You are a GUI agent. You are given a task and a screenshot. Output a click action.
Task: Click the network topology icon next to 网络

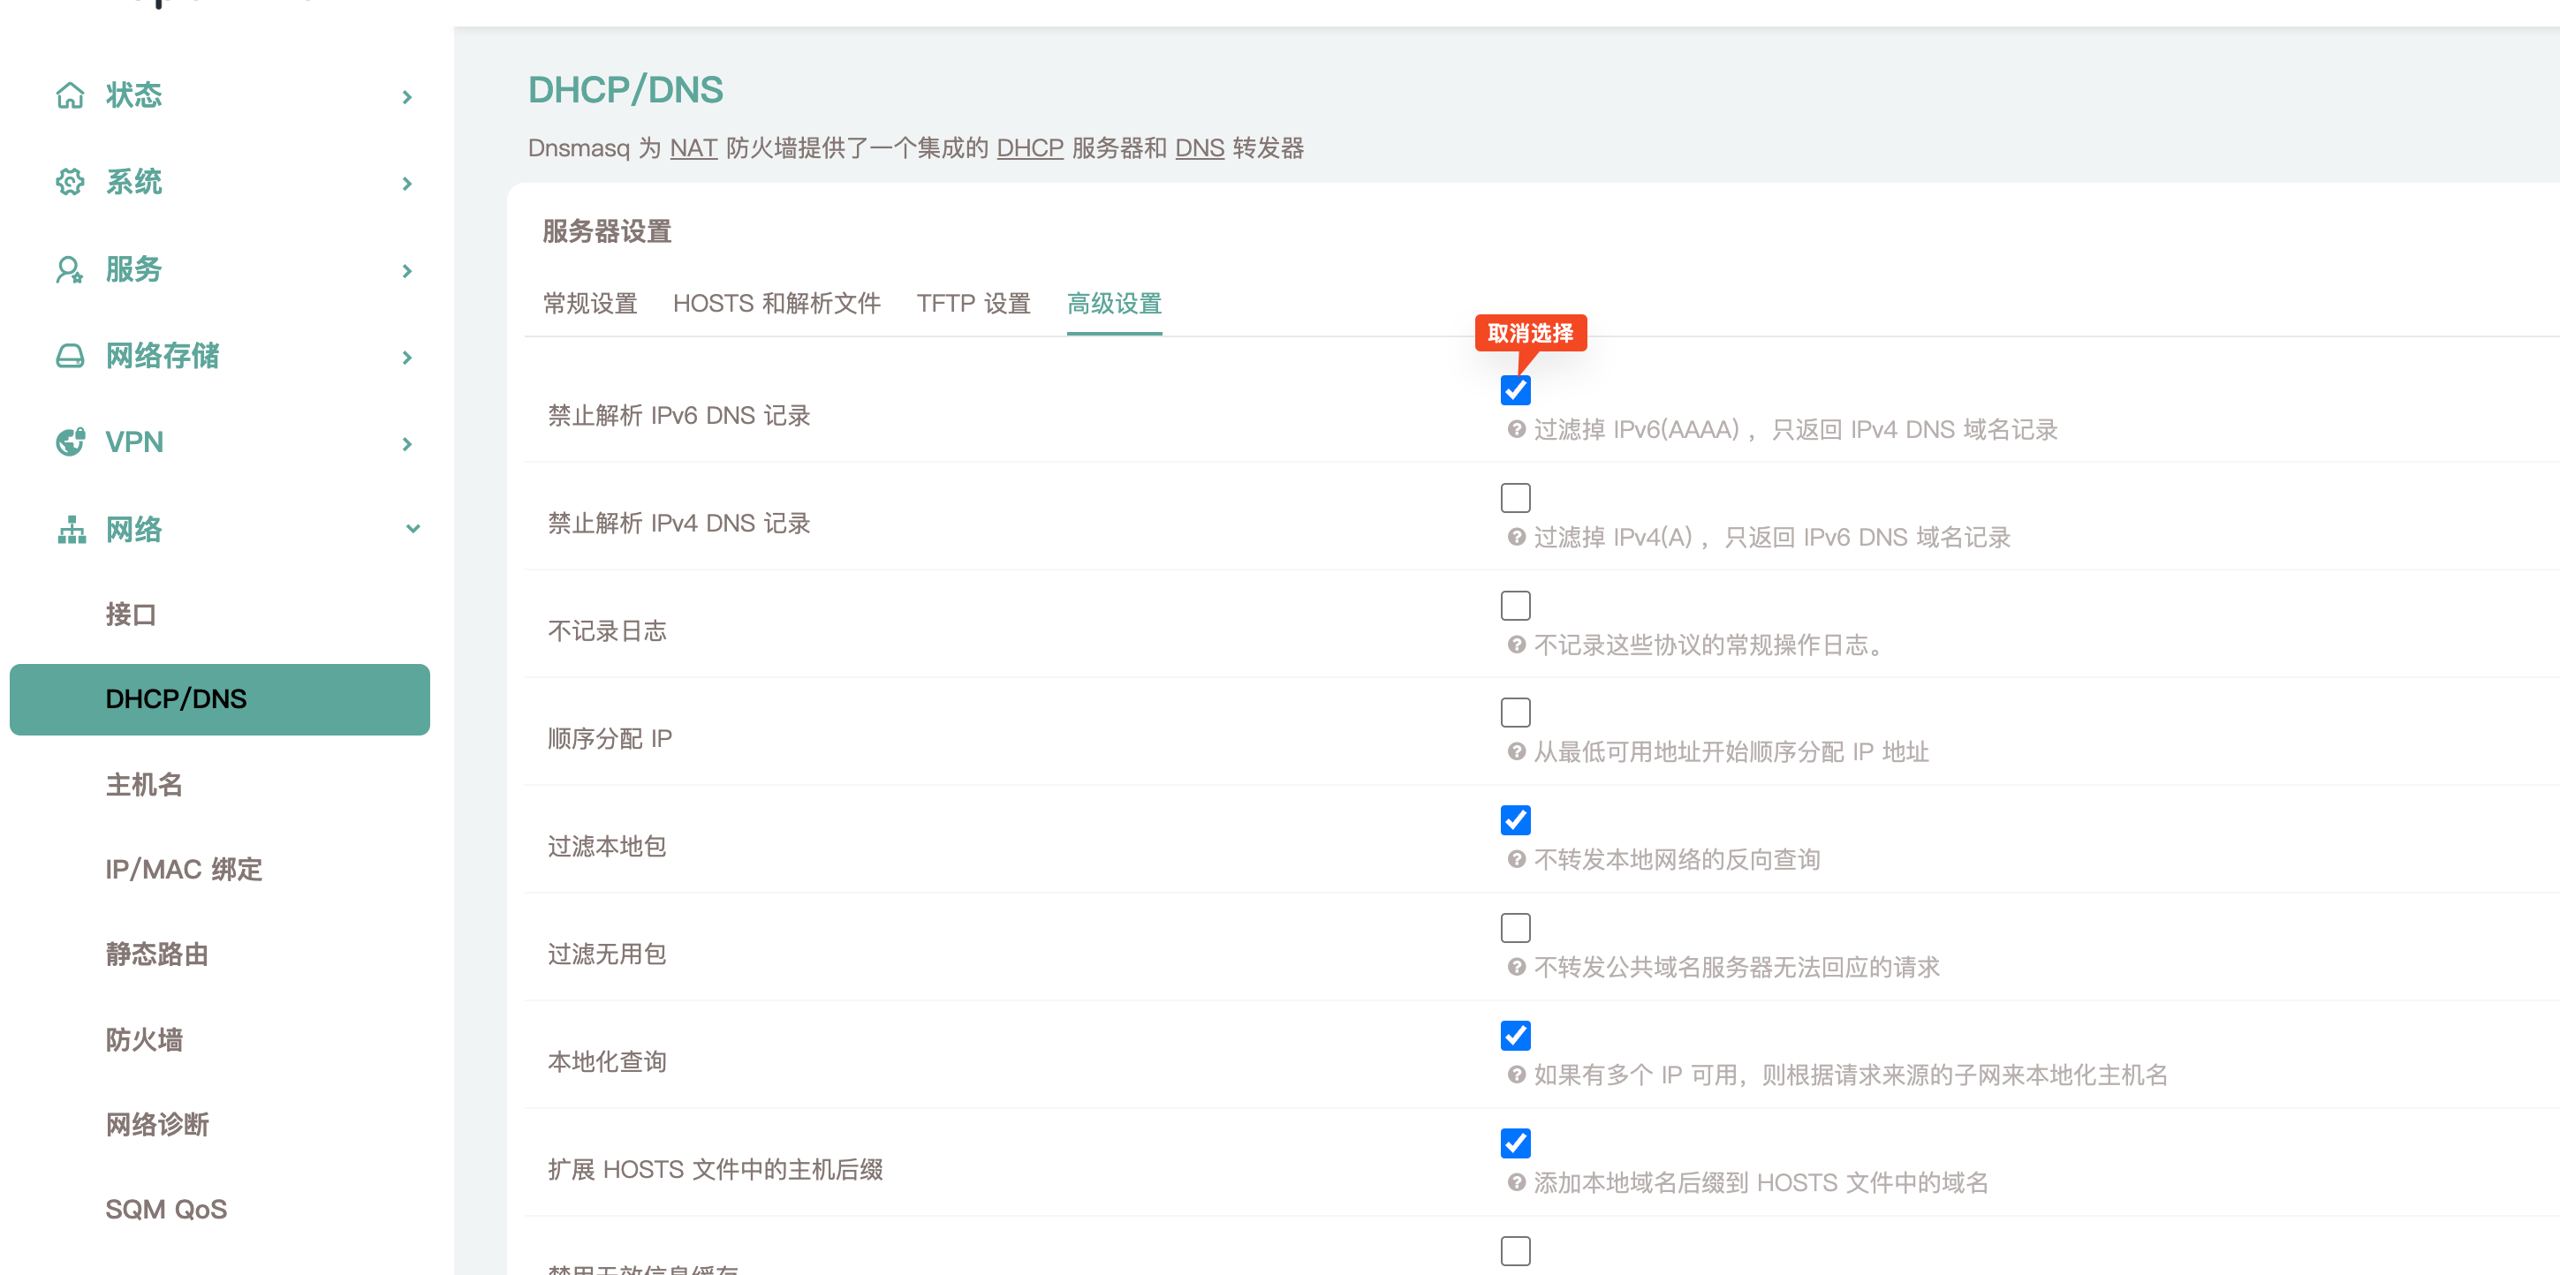[71, 529]
